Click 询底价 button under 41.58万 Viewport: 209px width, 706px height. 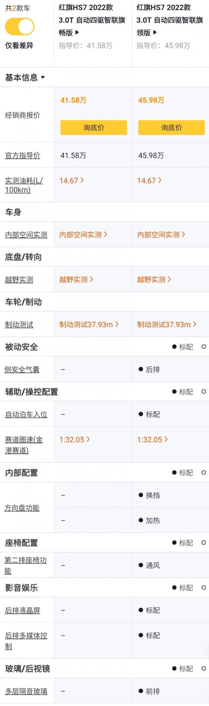click(93, 127)
